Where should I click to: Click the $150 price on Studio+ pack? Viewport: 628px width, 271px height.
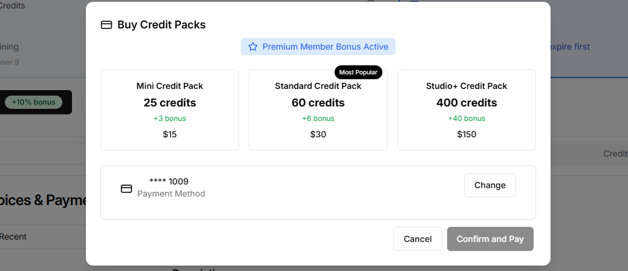click(x=466, y=134)
